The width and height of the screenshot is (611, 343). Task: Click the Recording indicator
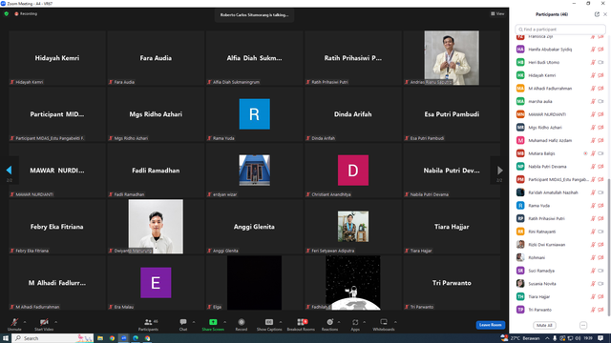tap(26, 13)
